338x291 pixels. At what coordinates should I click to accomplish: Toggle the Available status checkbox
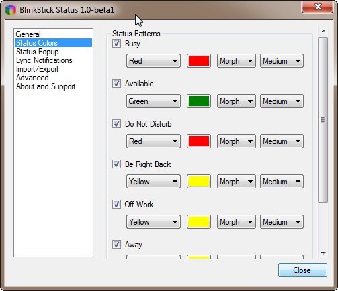116,84
